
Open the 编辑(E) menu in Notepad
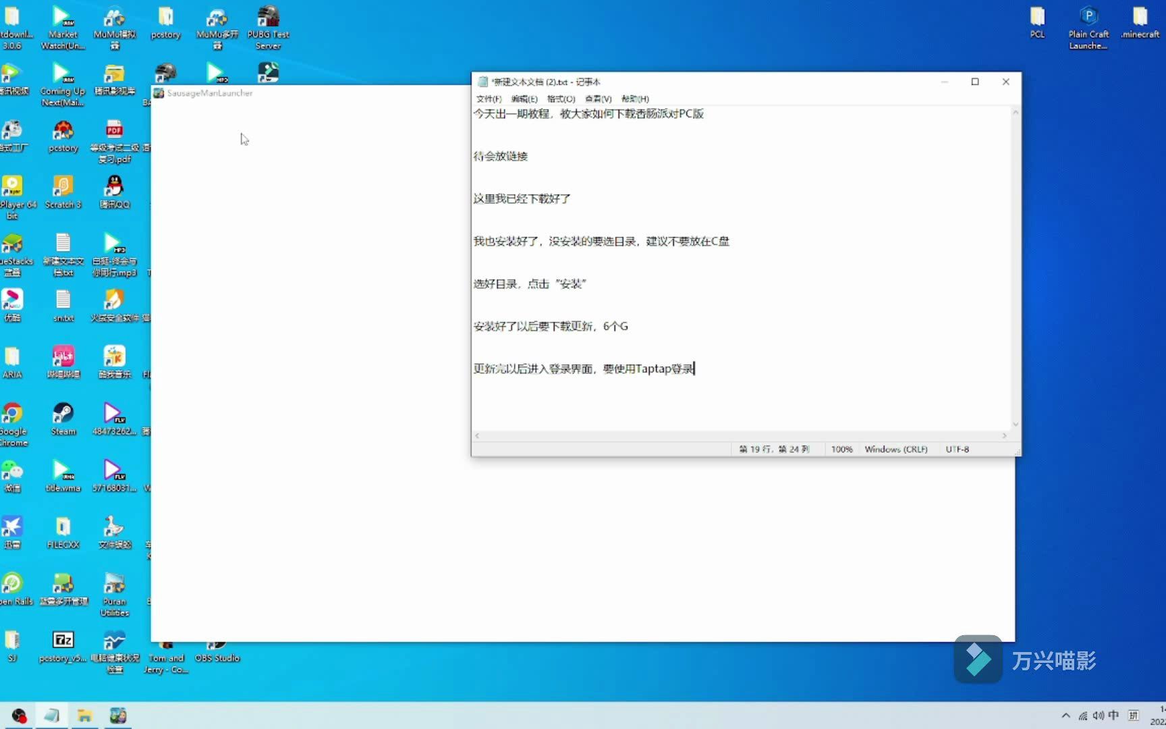coord(524,99)
